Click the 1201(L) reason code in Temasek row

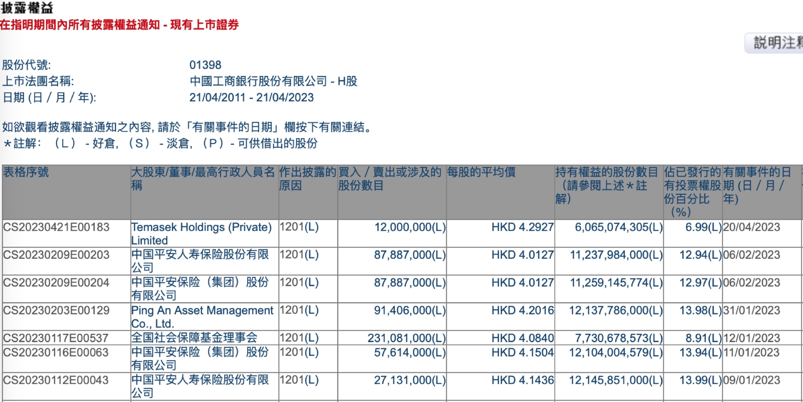pos(299,227)
